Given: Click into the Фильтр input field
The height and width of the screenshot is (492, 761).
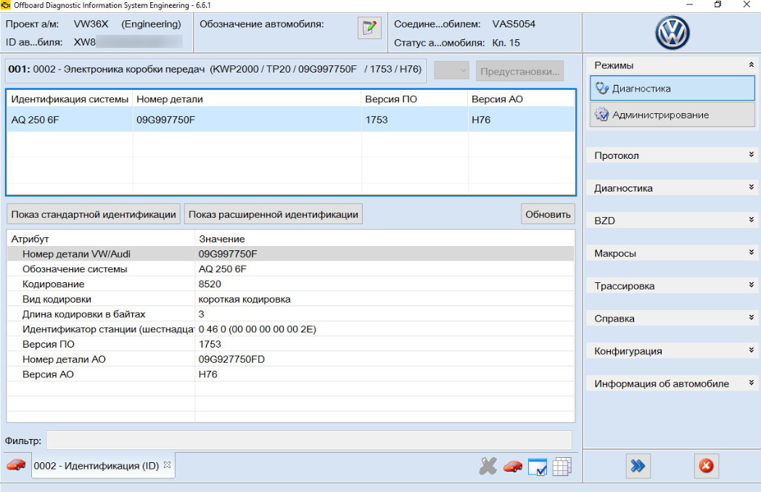Looking at the screenshot, I should (x=309, y=440).
